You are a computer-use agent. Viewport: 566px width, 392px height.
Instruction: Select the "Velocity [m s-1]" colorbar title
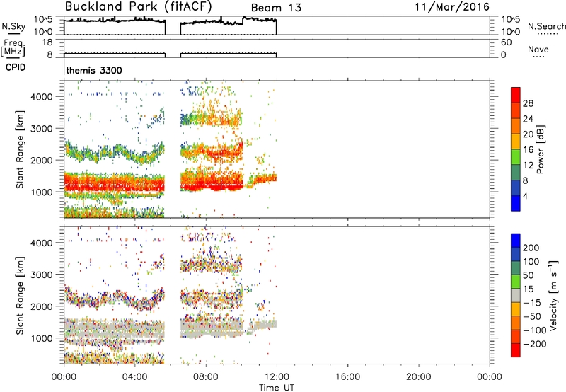coord(554,295)
